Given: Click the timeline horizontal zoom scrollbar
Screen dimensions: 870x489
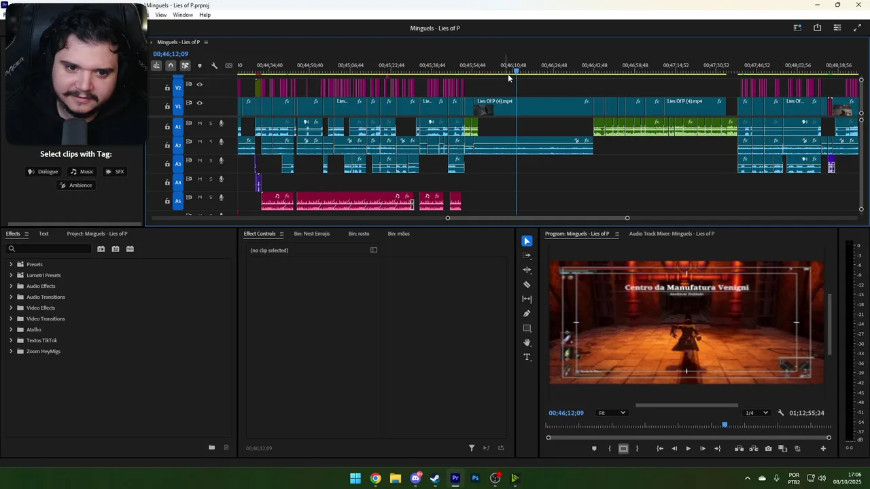Looking at the screenshot, I should [537, 218].
